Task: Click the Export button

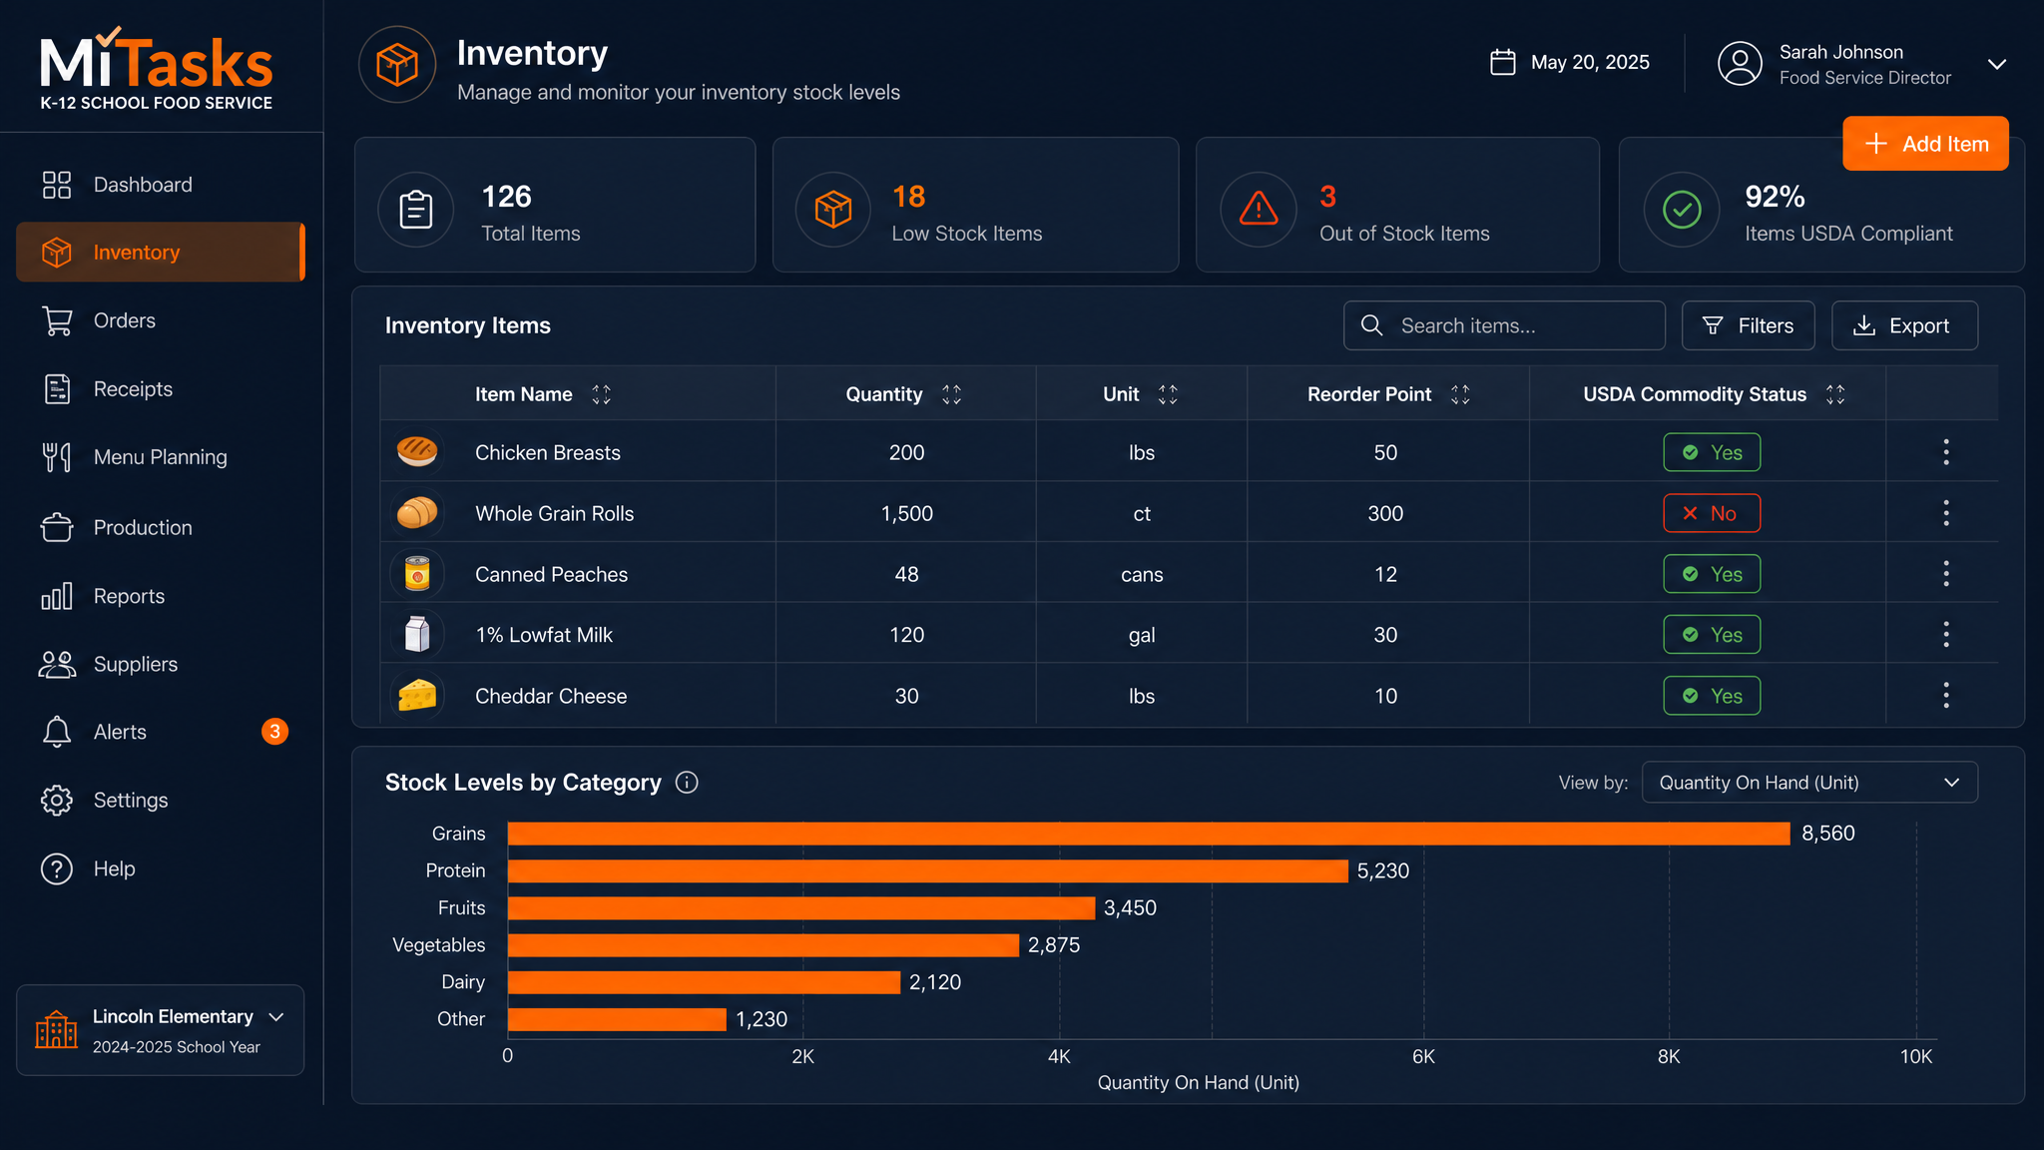Action: pyautogui.click(x=1904, y=325)
